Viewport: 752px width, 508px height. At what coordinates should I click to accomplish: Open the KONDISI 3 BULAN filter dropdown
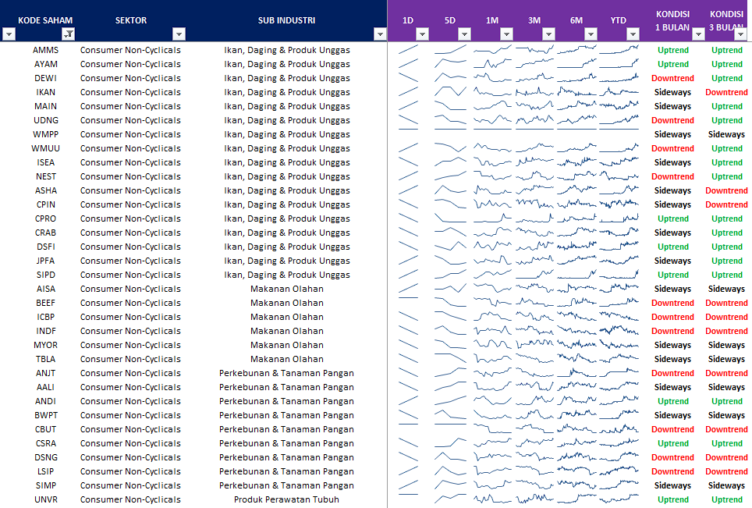point(741,34)
